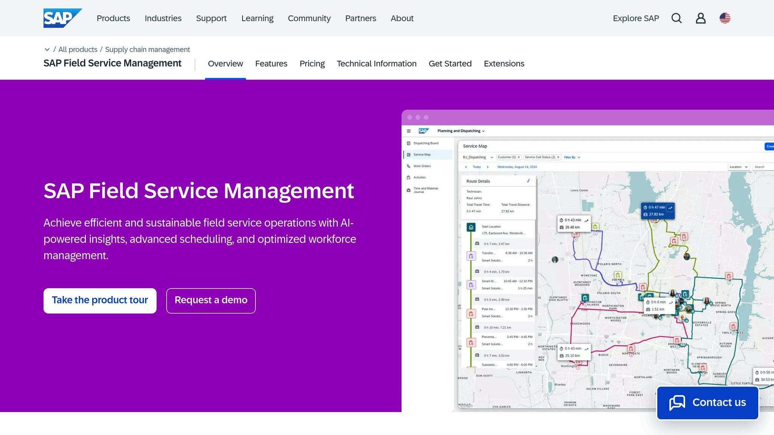This screenshot has height=435, width=774.
Task: Click Take the product tour button
Action: point(100,301)
